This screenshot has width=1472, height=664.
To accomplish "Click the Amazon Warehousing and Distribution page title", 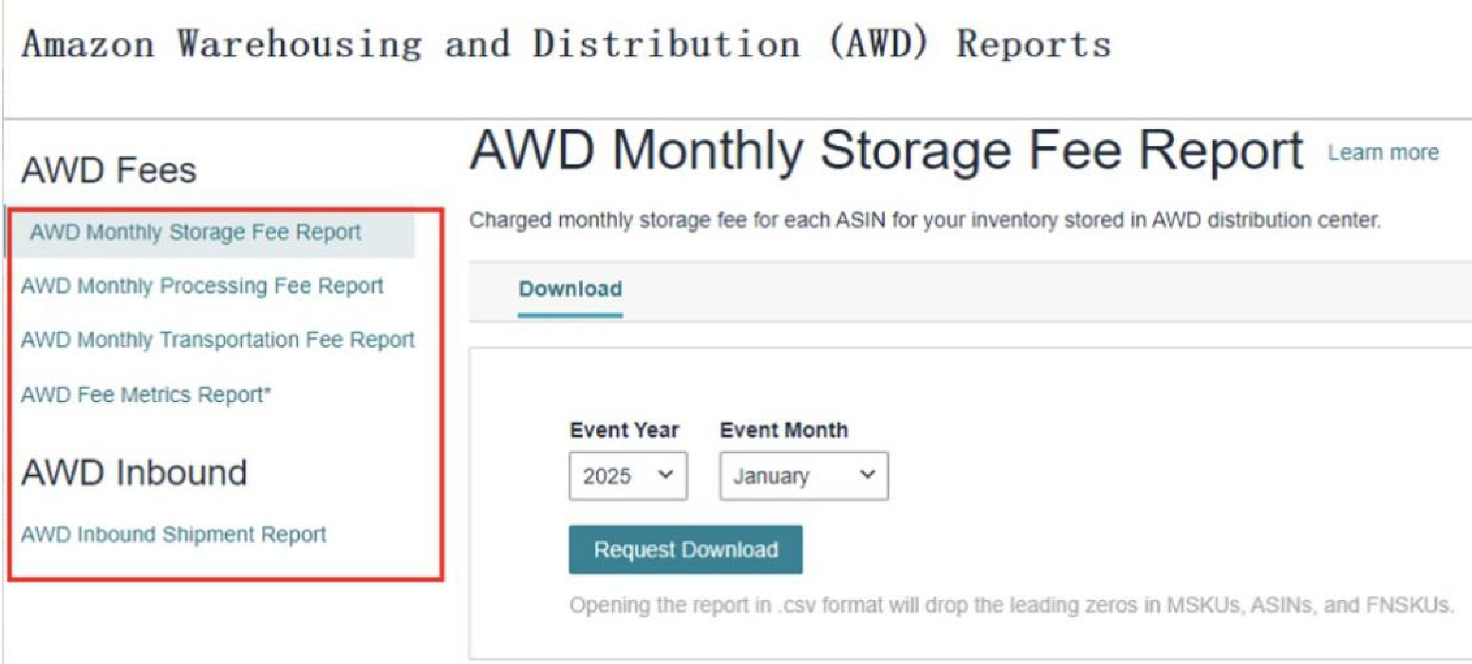I will [x=566, y=44].
